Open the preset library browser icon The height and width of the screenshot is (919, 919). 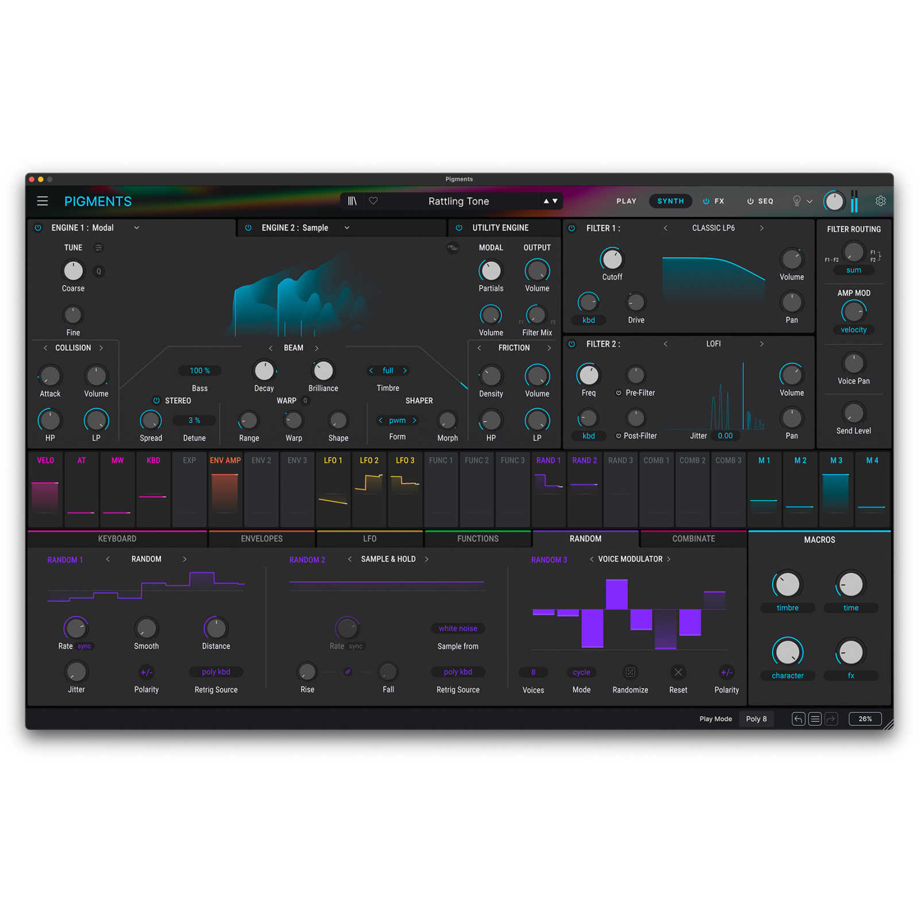click(352, 201)
